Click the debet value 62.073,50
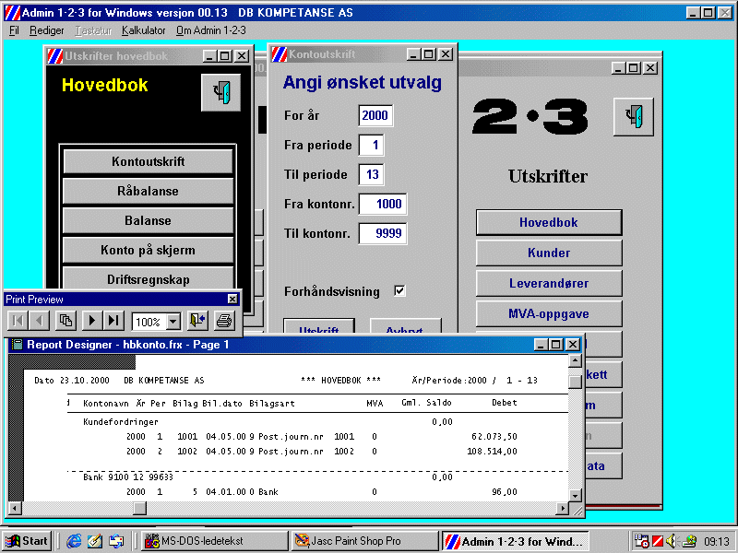This screenshot has width=738, height=553. (494, 437)
